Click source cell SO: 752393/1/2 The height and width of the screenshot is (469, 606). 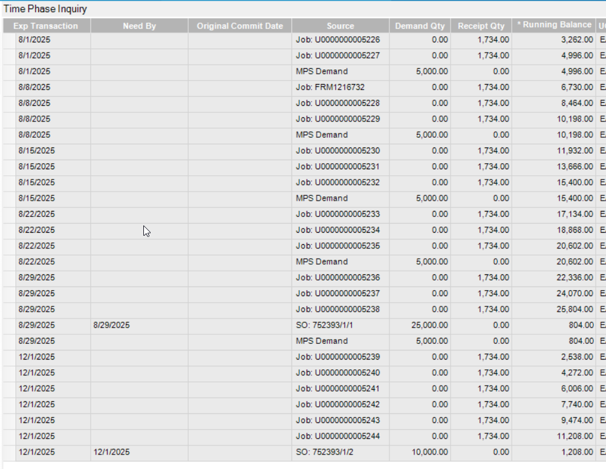pyautogui.click(x=340, y=452)
